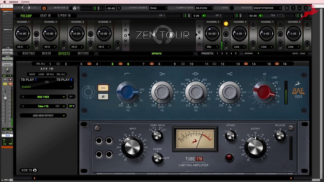
Task: Open the Clock Source dropdown
Action: click(x=158, y=8)
